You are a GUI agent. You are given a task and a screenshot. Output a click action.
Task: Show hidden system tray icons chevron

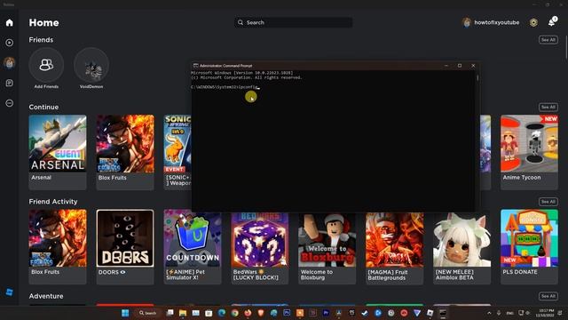[489, 313]
